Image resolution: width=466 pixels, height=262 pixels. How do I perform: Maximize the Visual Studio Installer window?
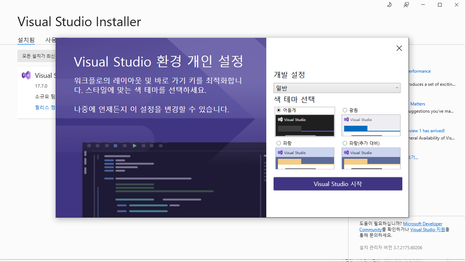[440, 5]
